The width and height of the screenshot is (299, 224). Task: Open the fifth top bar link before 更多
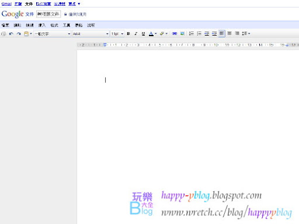pyautogui.click(x=60, y=4)
